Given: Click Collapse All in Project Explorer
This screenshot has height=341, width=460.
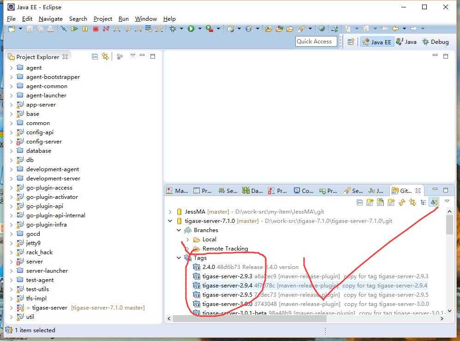Looking at the screenshot, I should point(95,56).
